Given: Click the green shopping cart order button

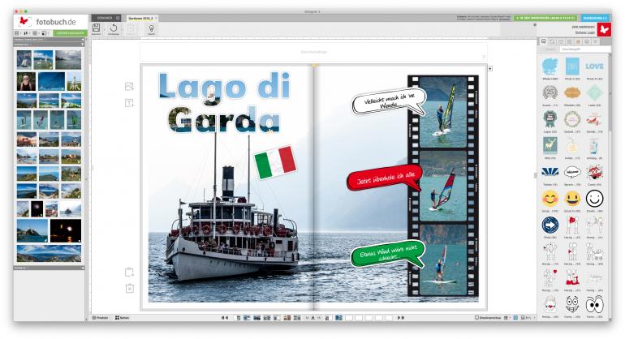Looking at the screenshot, I should tap(545, 18).
